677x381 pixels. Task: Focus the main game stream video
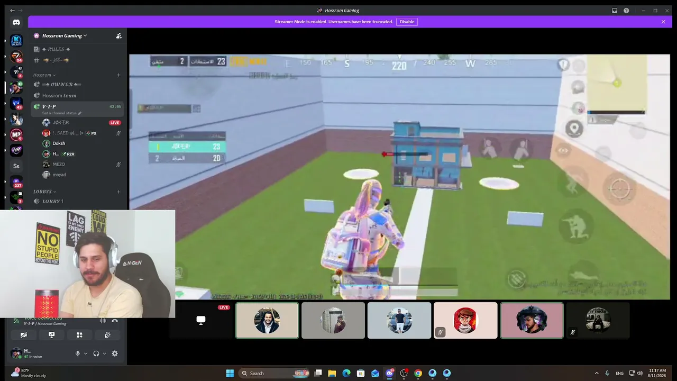399,177
